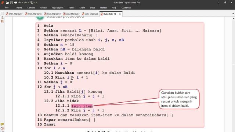
Task: Click the word 'Mula' on line 1
Action: coord(48,26)
